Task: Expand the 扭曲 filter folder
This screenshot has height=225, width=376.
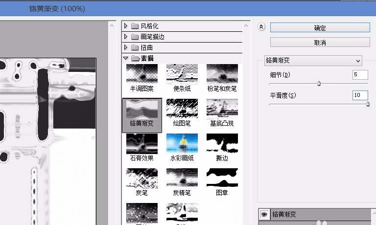Action: (x=126, y=47)
